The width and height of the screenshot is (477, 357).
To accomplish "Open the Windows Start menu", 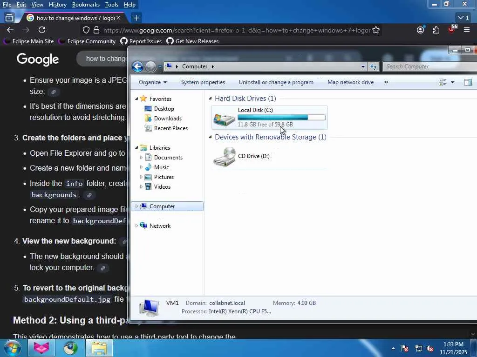I will [x=13, y=348].
